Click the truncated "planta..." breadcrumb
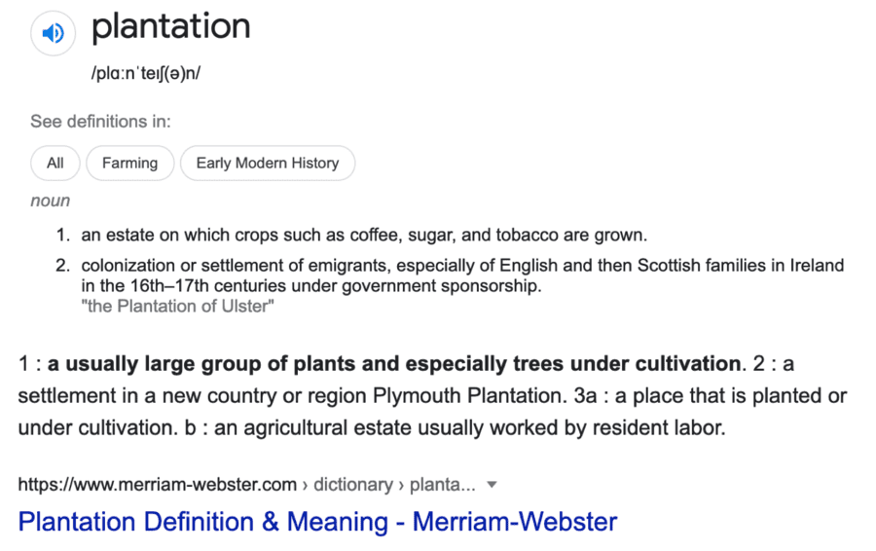This screenshot has height=551, width=876. click(443, 485)
